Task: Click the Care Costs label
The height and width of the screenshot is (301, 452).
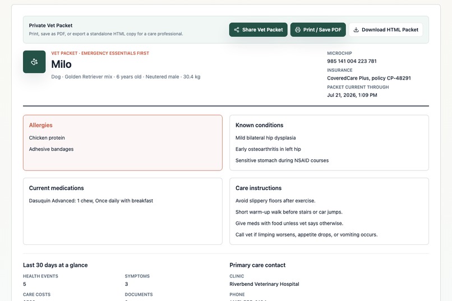Action: pyautogui.click(x=36, y=294)
